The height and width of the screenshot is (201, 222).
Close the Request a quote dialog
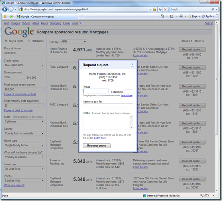[x=132, y=65]
